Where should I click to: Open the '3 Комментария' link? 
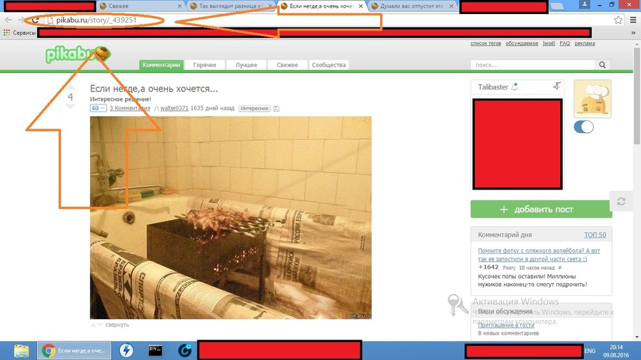coord(129,108)
